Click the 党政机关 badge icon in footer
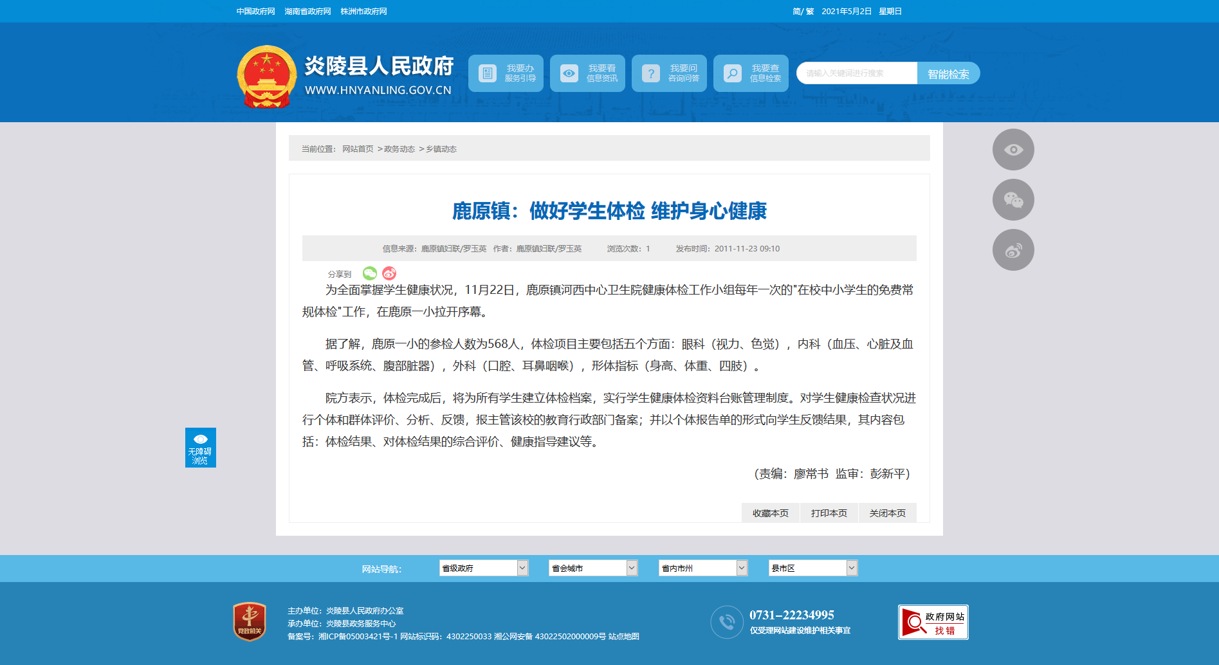This screenshot has width=1219, height=665. click(x=250, y=621)
